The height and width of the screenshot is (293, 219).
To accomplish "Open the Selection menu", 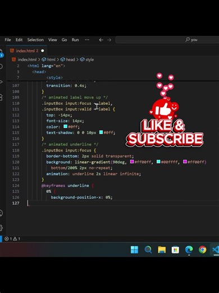I will click(35, 40).
